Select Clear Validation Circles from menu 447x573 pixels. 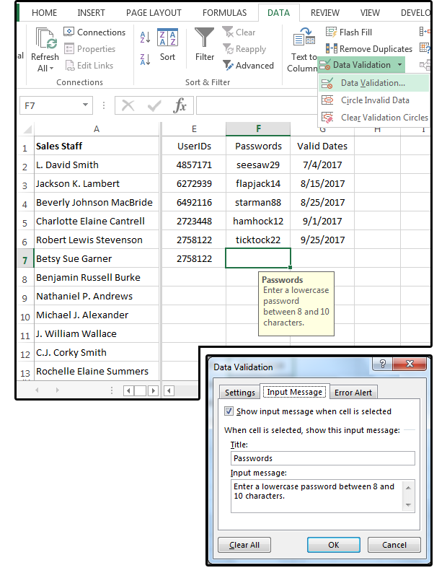(x=374, y=118)
